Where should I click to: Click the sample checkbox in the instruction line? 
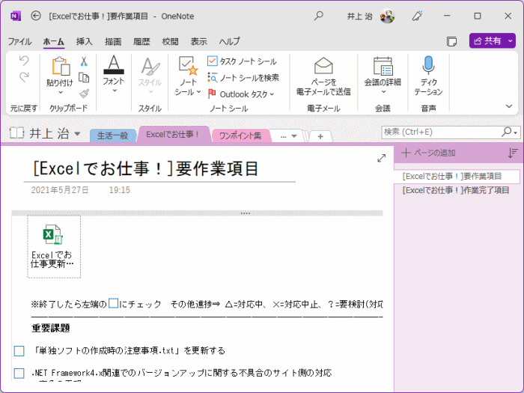(x=113, y=303)
